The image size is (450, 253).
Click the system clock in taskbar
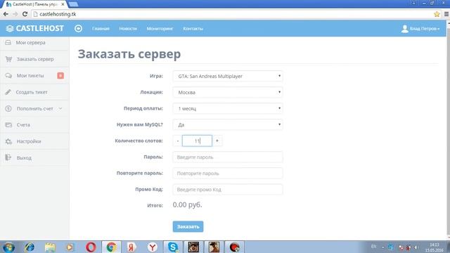(x=434, y=247)
